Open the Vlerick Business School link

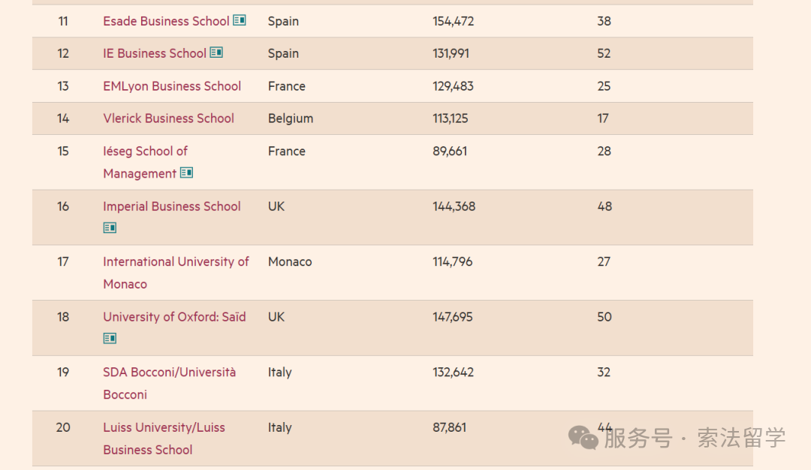point(169,118)
